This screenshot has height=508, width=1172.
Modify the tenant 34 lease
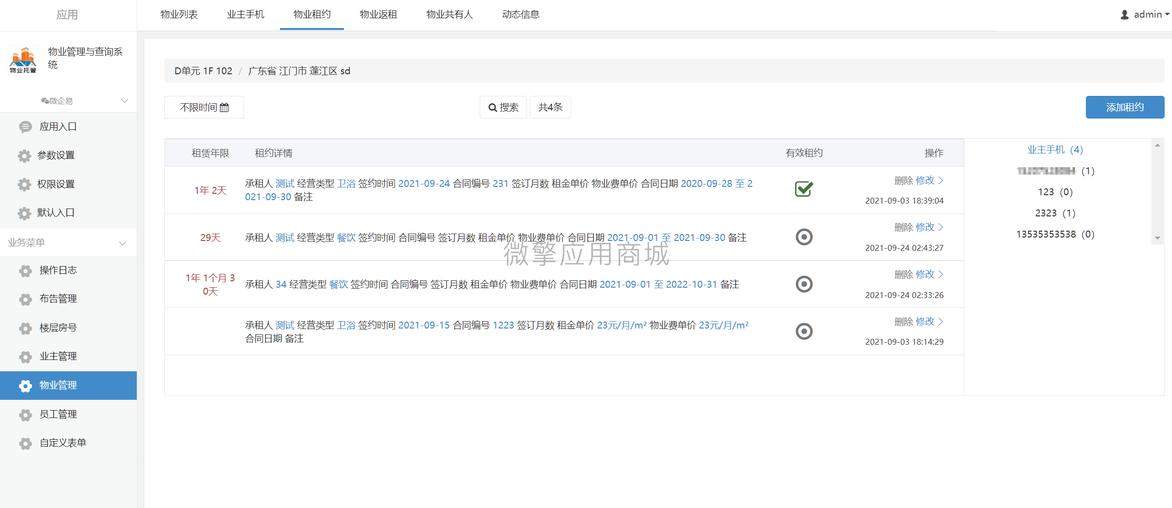pos(925,274)
